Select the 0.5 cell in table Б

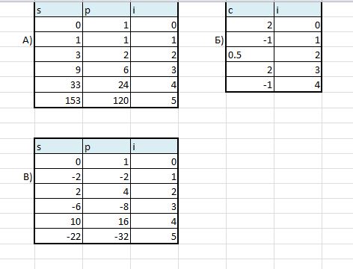tap(250, 55)
